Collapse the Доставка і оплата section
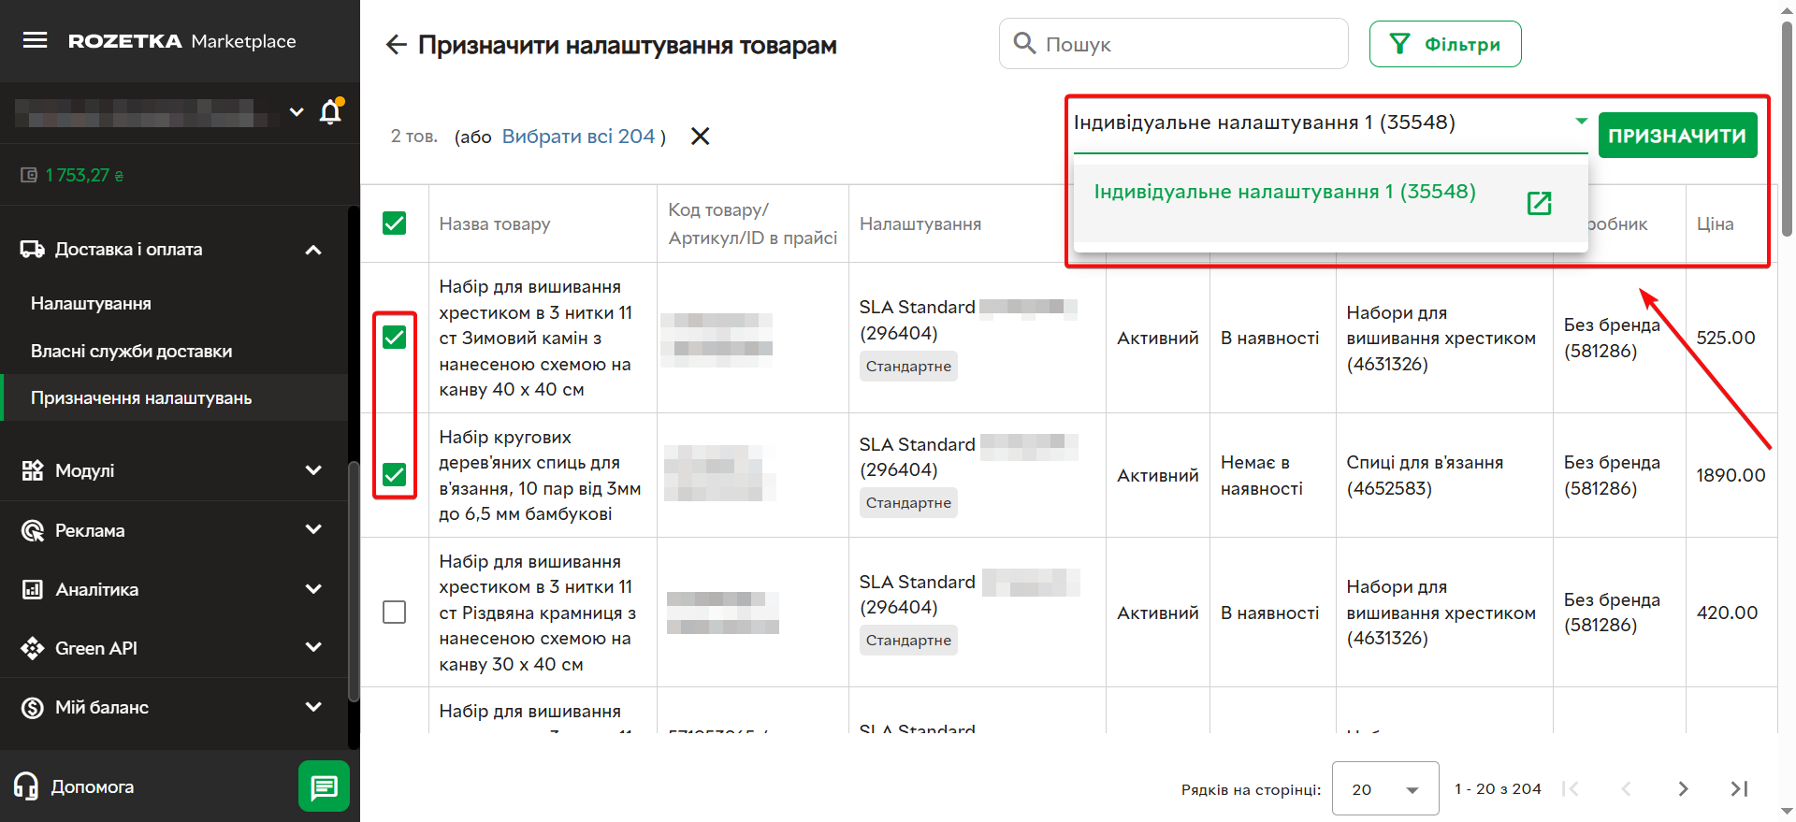This screenshot has width=1796, height=822. pyautogui.click(x=314, y=250)
